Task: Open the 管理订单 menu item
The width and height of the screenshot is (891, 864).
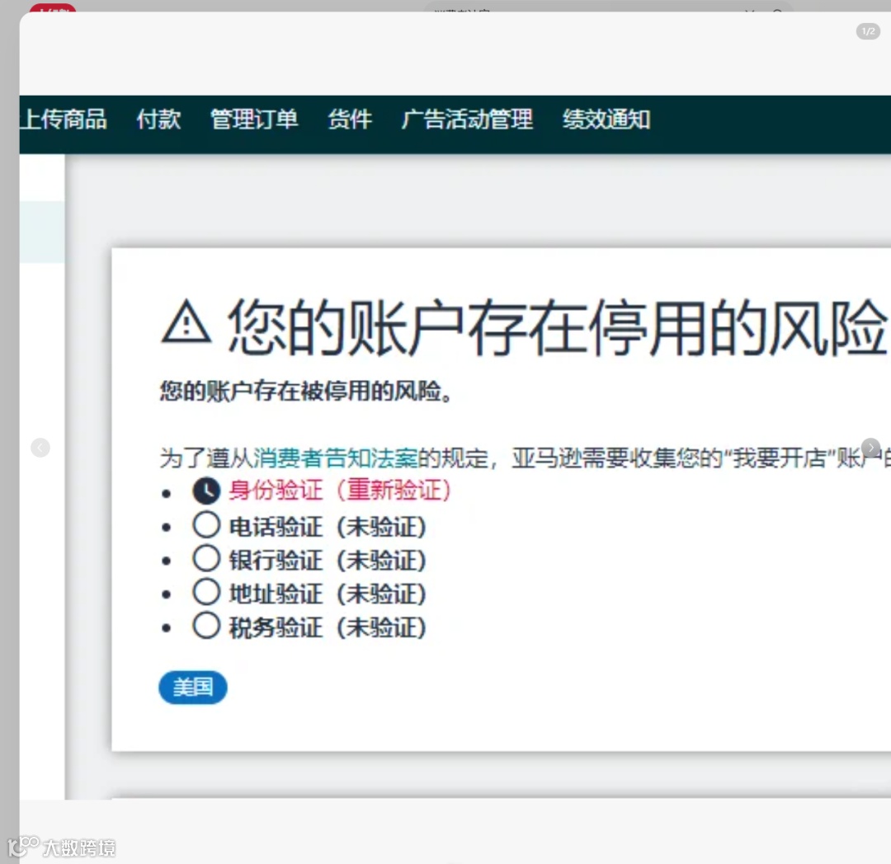Action: (254, 120)
